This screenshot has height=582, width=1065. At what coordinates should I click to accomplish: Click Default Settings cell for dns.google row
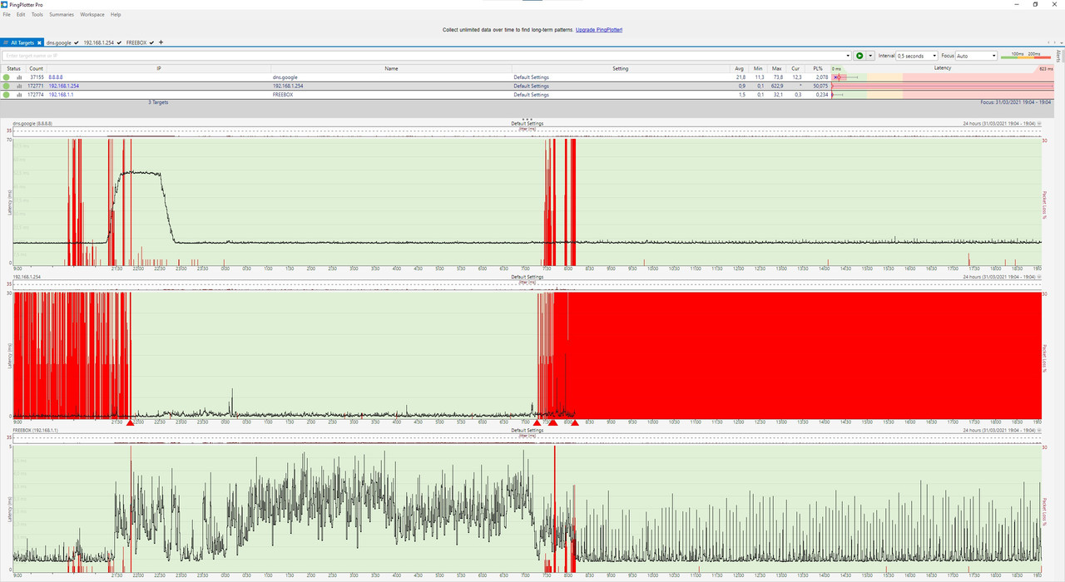click(532, 77)
